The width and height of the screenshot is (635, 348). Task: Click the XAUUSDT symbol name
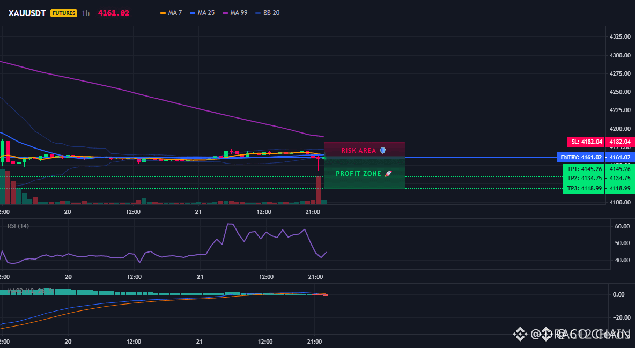[x=27, y=13]
